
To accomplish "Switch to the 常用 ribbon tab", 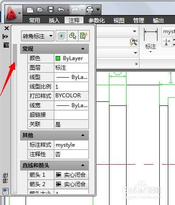I will tap(35, 20).
